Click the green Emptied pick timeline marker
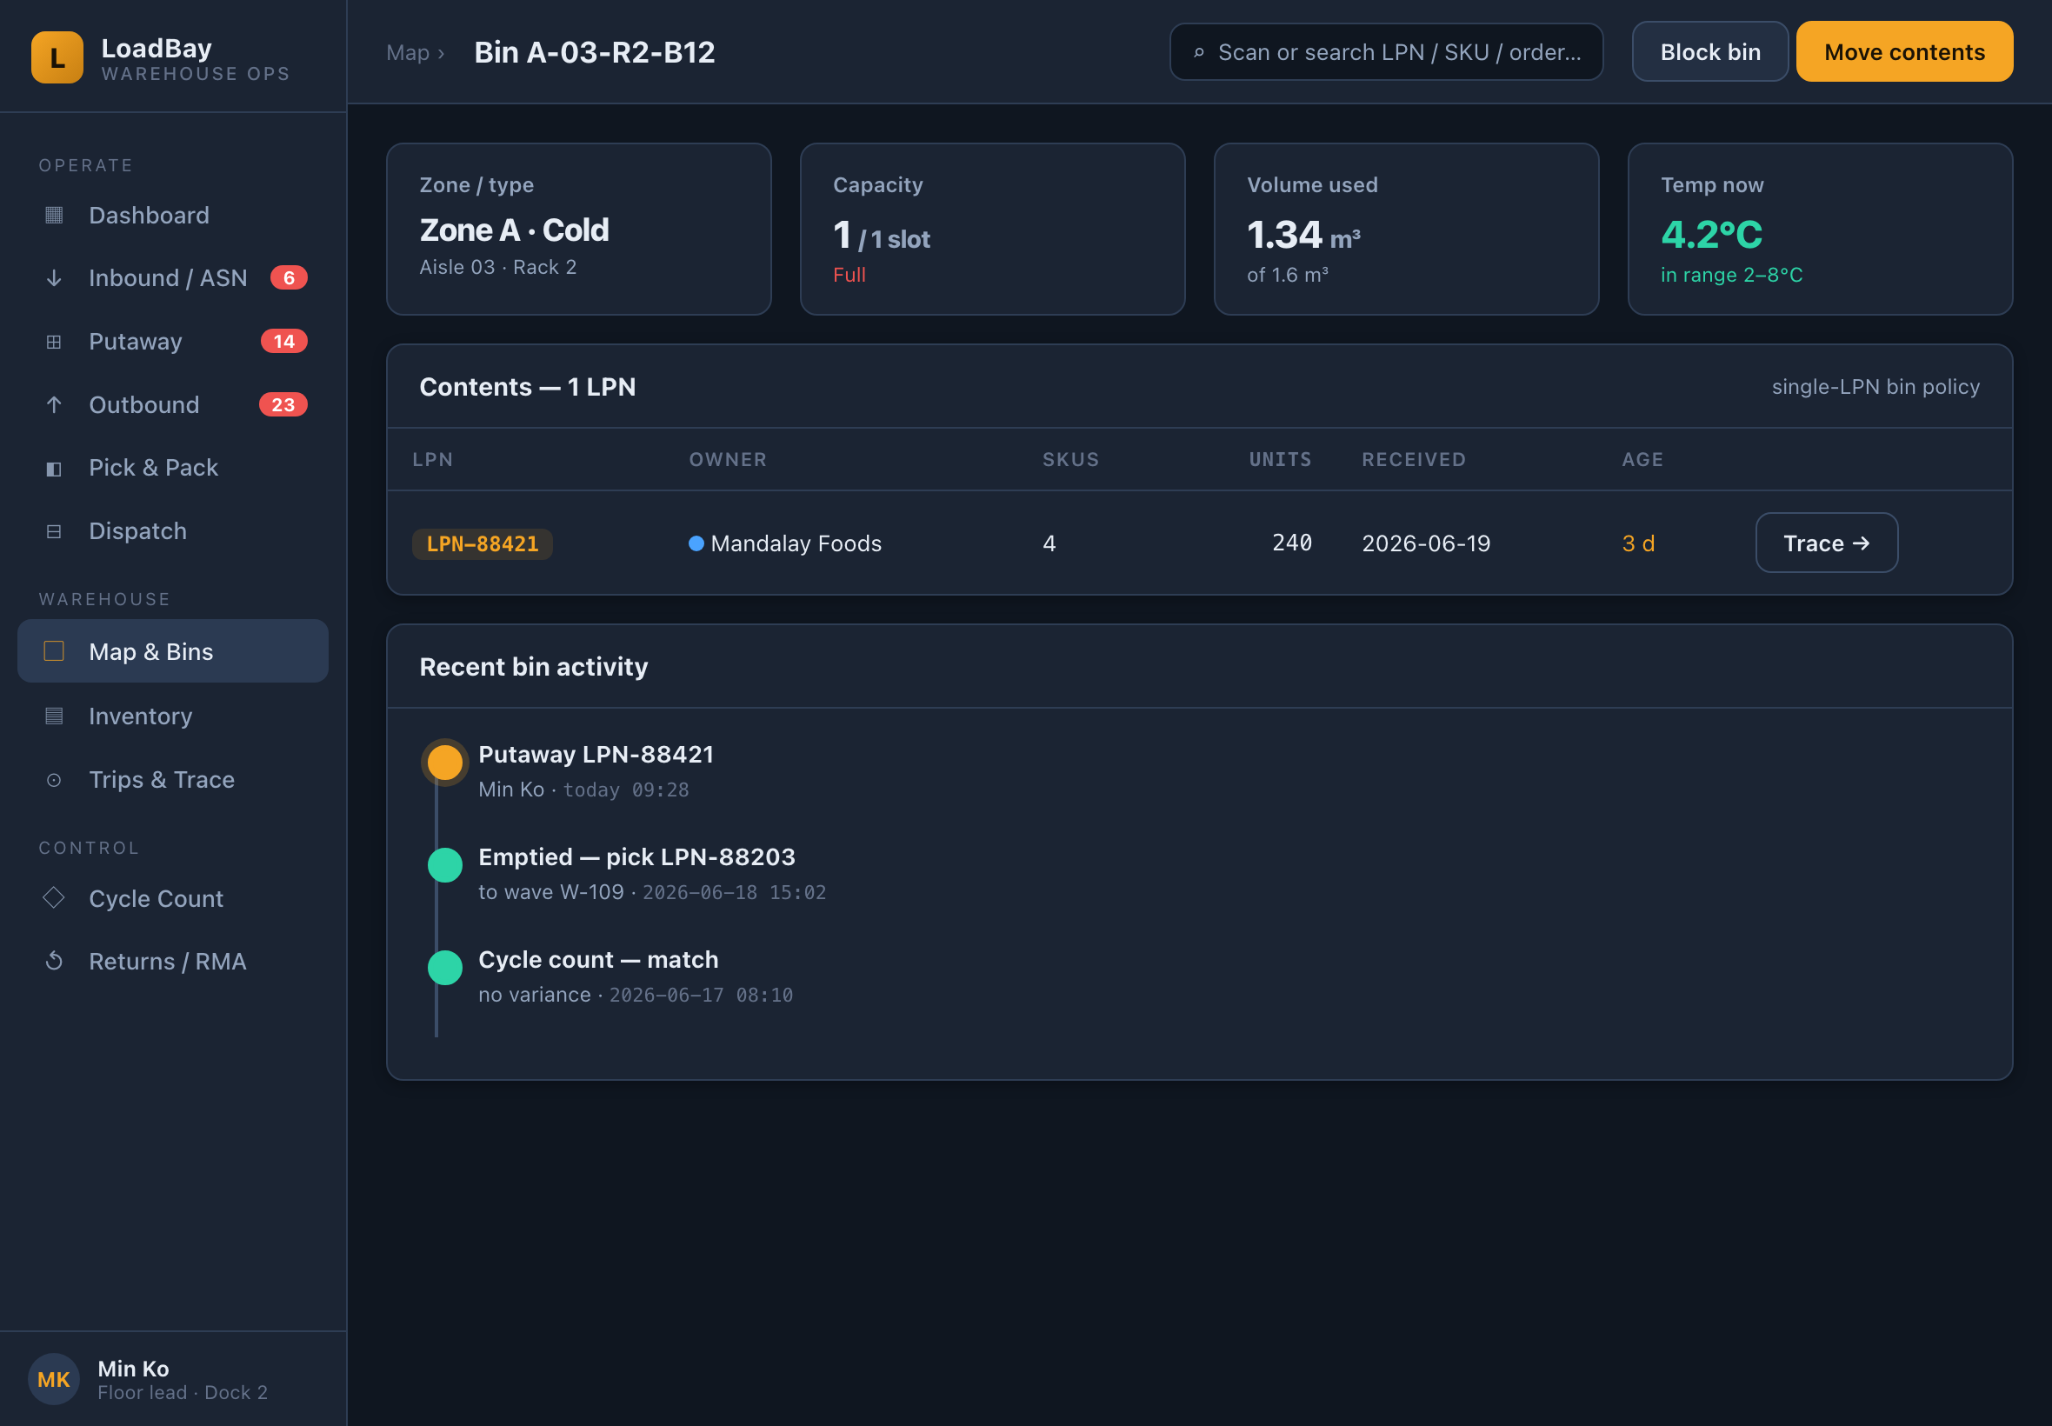 coord(445,865)
